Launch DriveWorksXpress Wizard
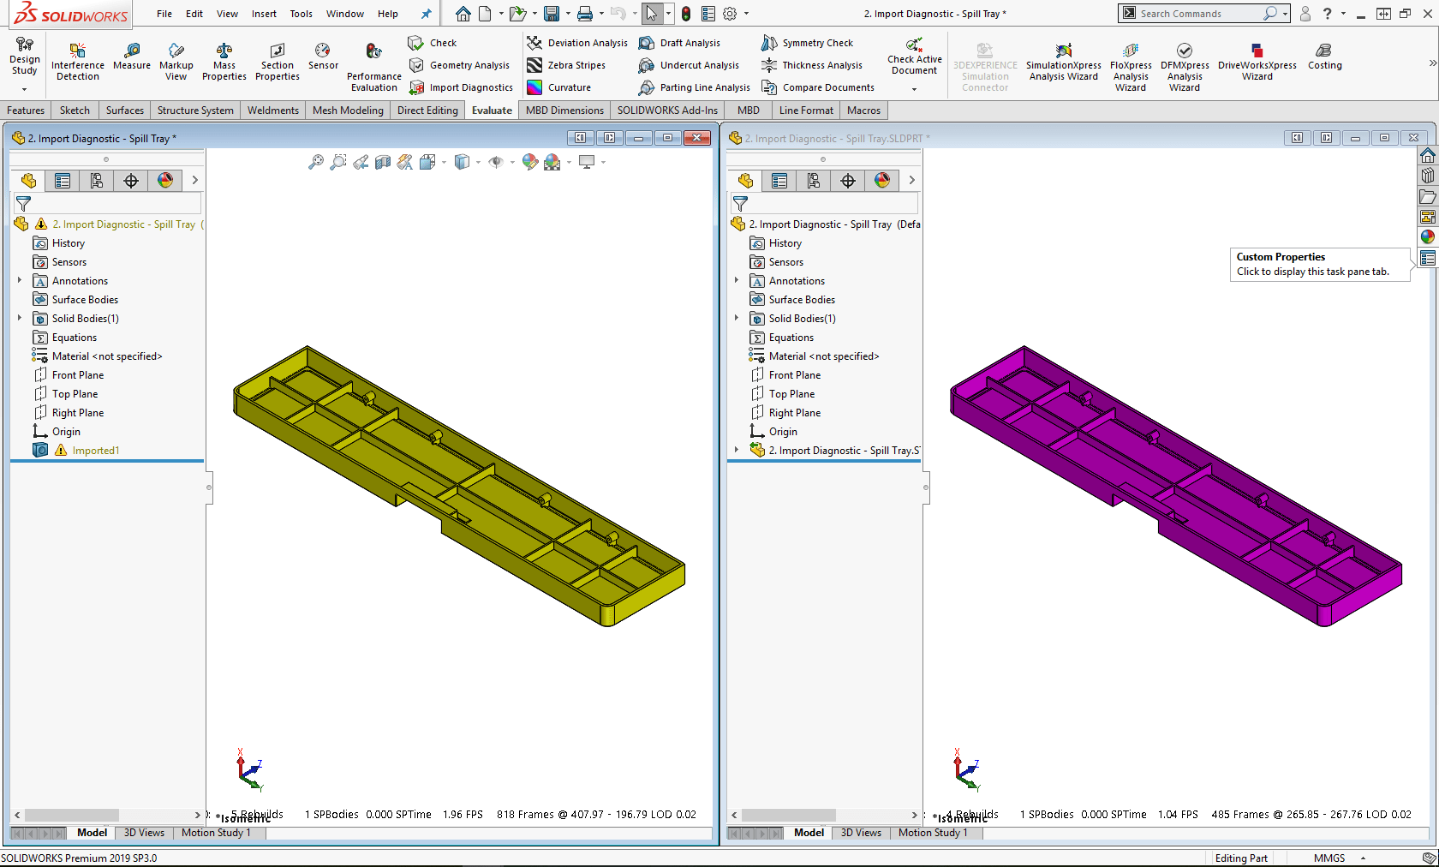This screenshot has height=867, width=1439. click(1257, 62)
